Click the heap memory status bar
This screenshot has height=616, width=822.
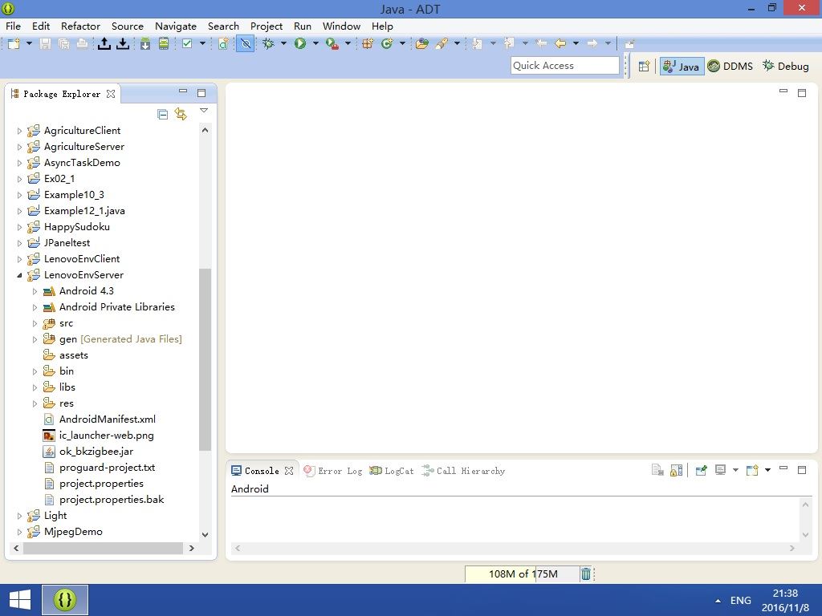[x=522, y=574]
